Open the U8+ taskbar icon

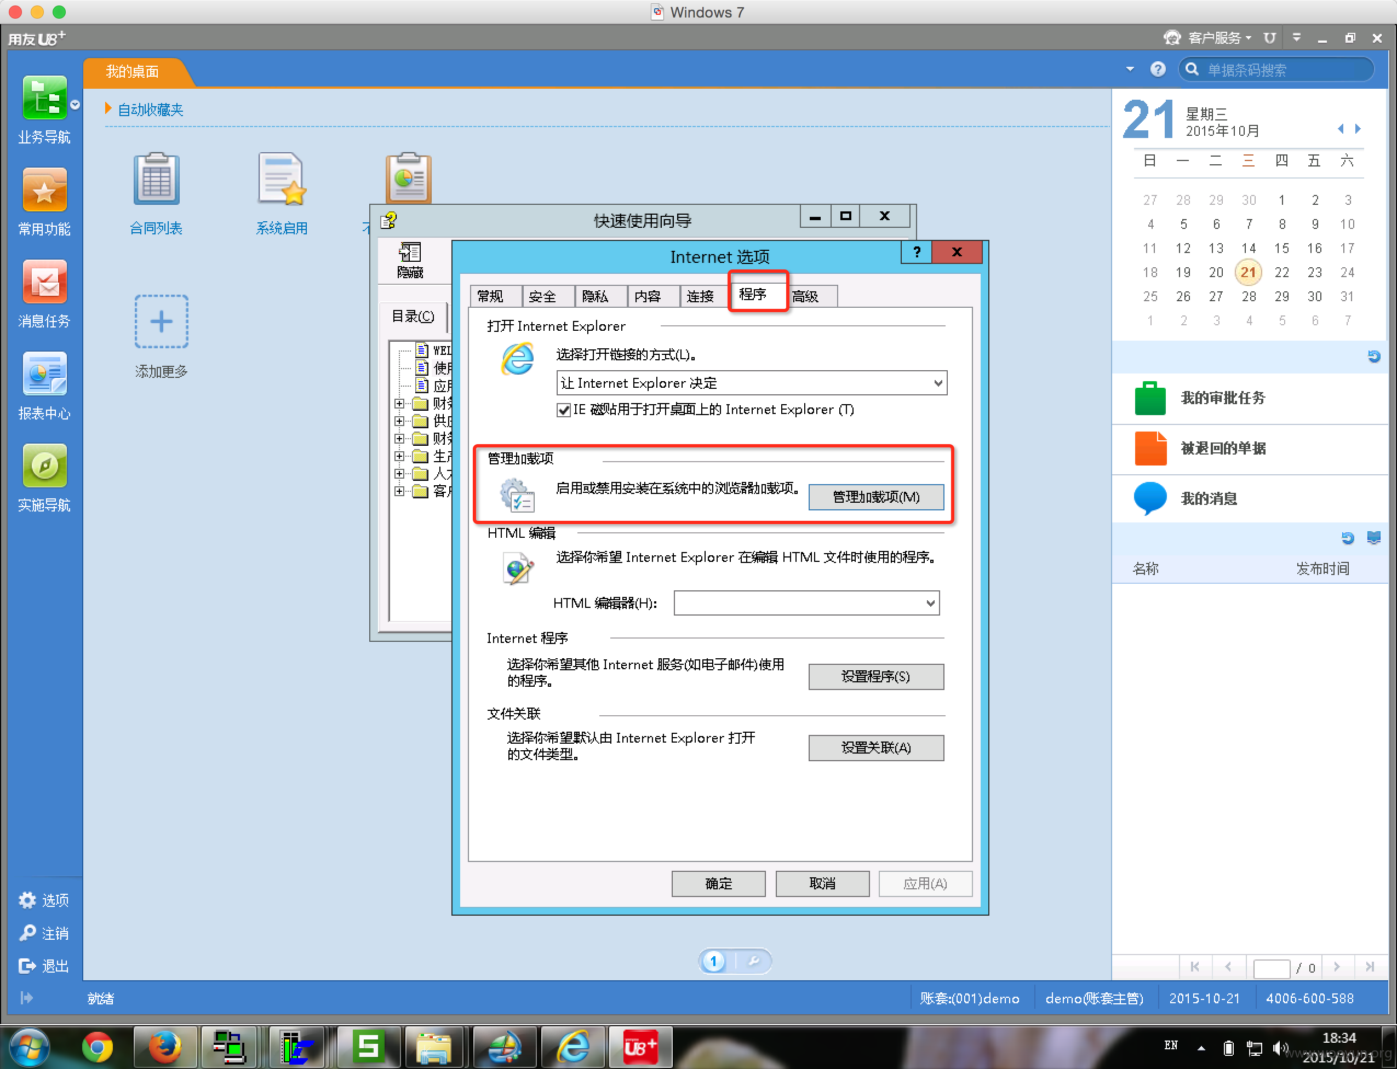click(x=640, y=1047)
